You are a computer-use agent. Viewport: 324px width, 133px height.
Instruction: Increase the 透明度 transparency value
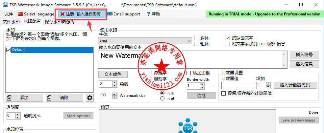[18, 114]
